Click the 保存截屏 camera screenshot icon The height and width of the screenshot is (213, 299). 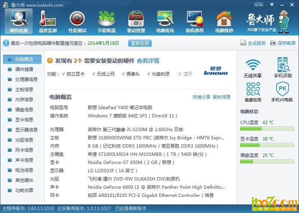pyautogui.click(x=273, y=43)
